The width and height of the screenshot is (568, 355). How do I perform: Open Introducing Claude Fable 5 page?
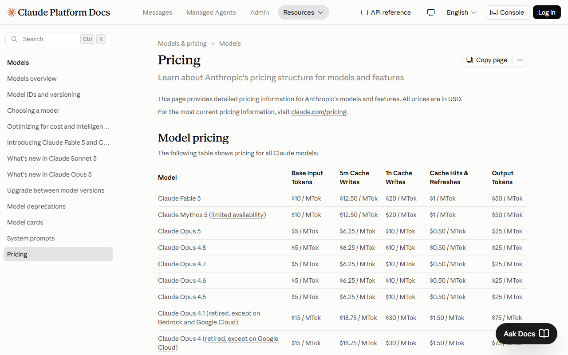(x=58, y=142)
